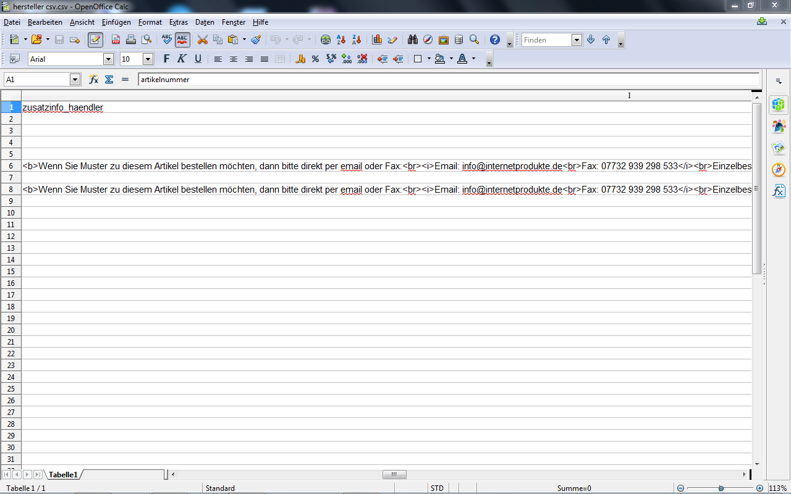Open the Paste options dropdown arrow
The image size is (791, 494).
244,40
